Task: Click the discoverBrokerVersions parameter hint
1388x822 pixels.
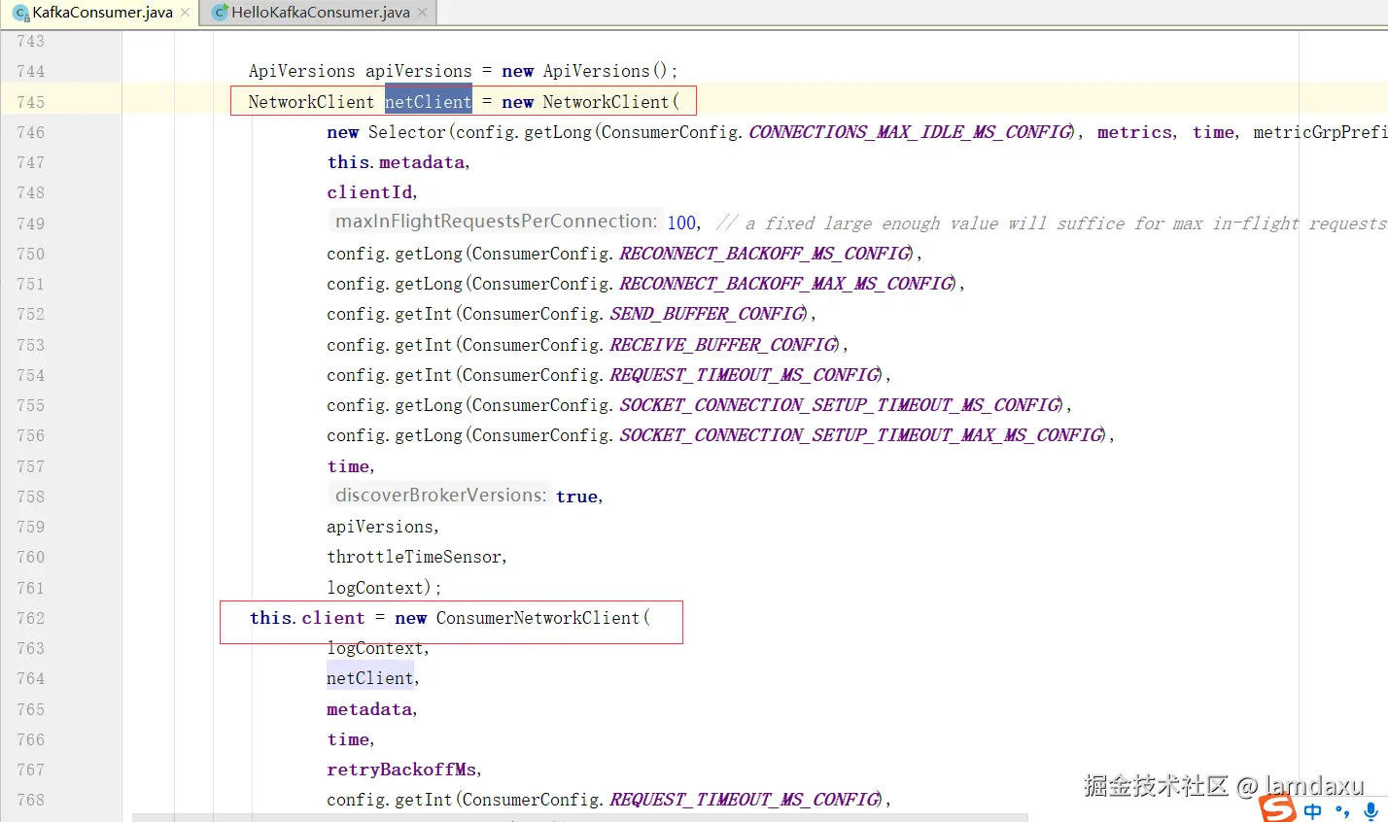Action: pos(440,495)
